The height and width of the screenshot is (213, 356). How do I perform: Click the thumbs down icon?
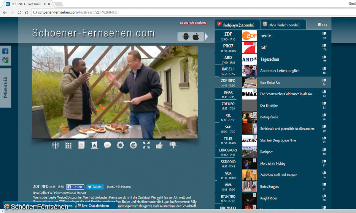click(x=173, y=145)
